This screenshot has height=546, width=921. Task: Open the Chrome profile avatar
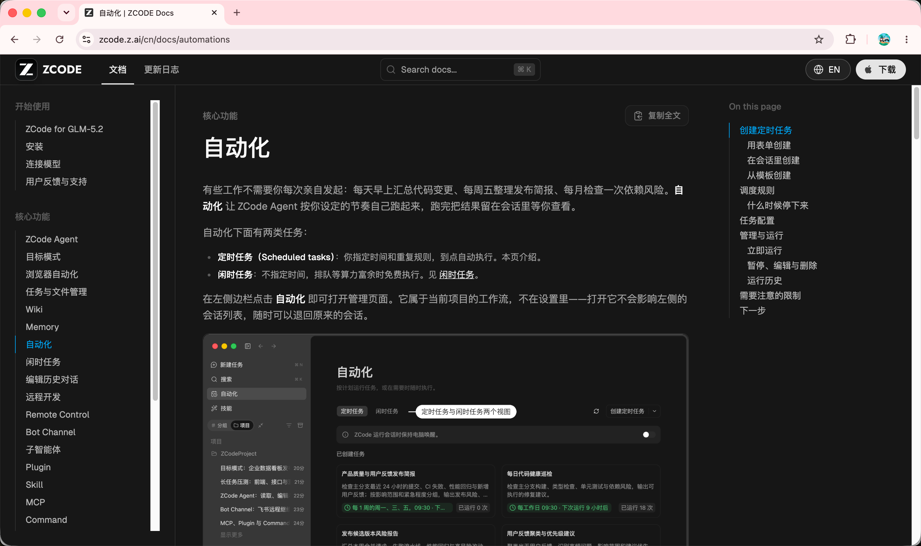pos(884,39)
